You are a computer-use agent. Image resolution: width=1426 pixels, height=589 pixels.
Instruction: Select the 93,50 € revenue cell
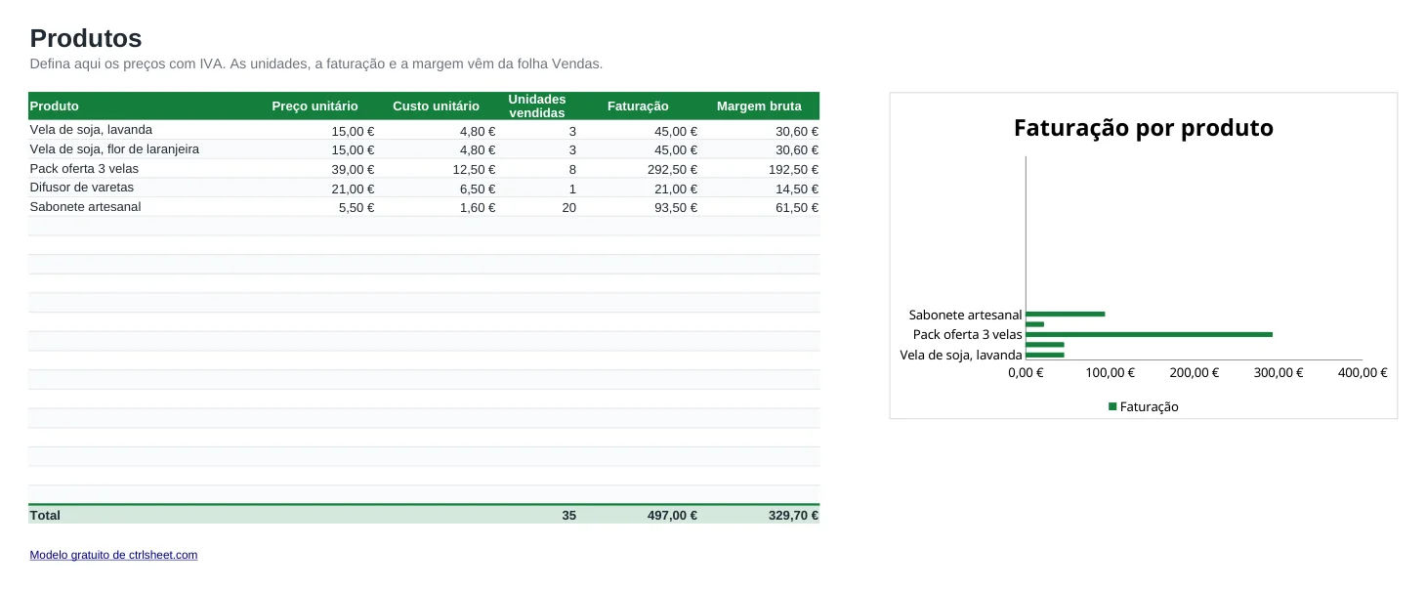tap(676, 207)
